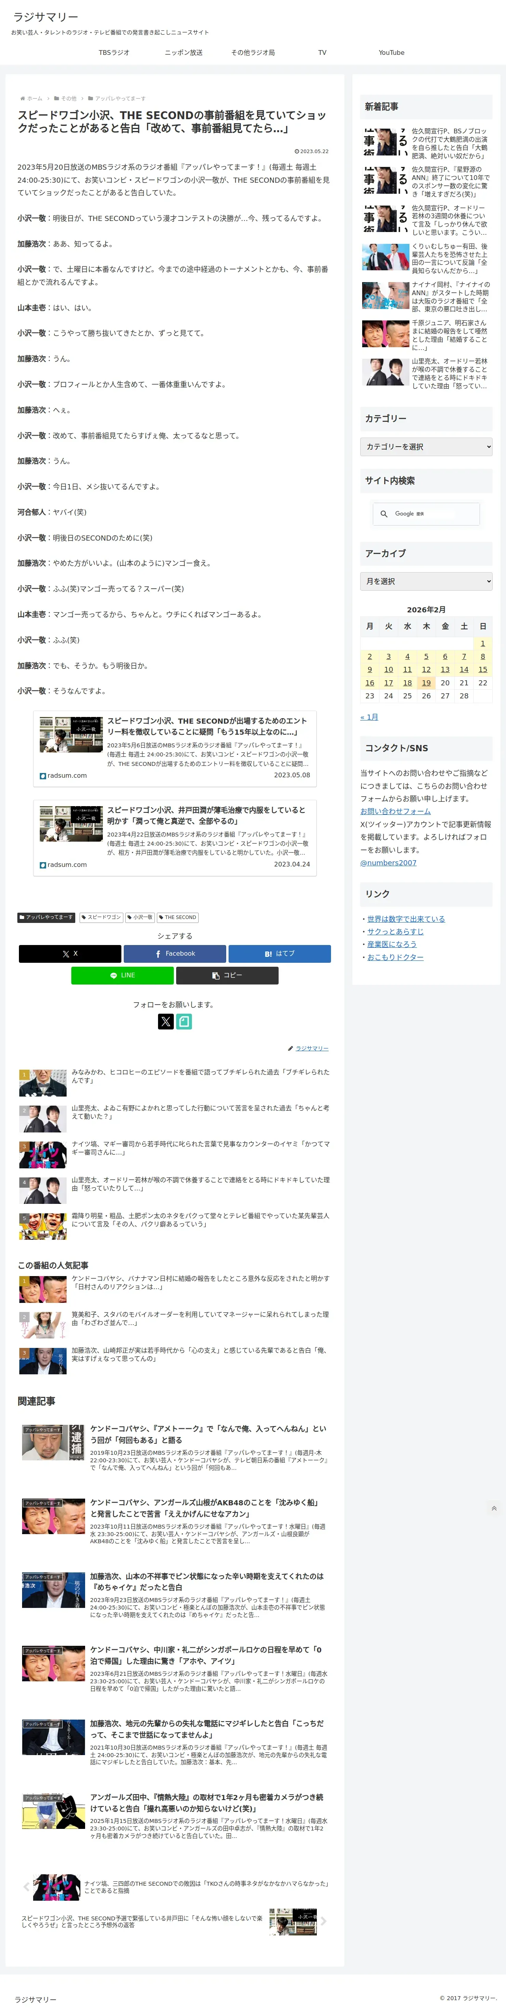Viewport: 506px width, 2010px height.
Task: Open sidebar post 千原ジュニア、明石家さんま
Action: (x=426, y=335)
